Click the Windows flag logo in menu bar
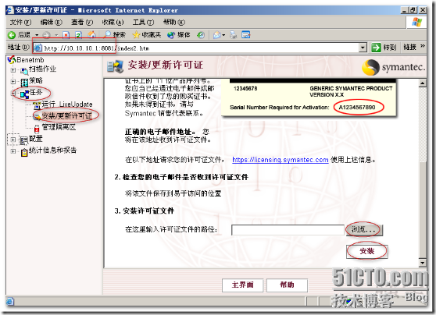The width and height of the screenshot is (436, 315). [x=416, y=22]
